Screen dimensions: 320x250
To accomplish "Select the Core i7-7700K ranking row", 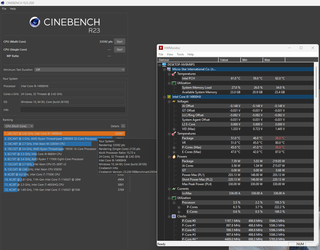I will [x=64, y=174].
